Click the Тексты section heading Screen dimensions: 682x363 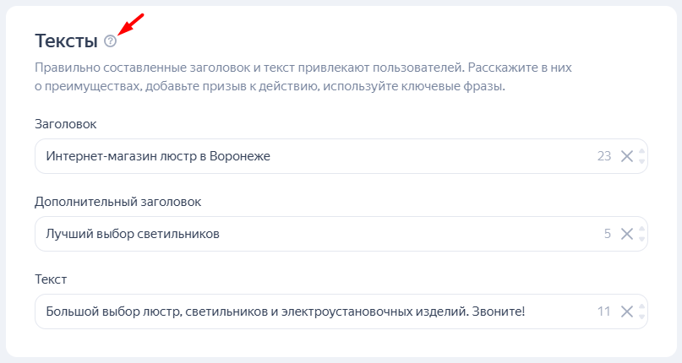66,41
